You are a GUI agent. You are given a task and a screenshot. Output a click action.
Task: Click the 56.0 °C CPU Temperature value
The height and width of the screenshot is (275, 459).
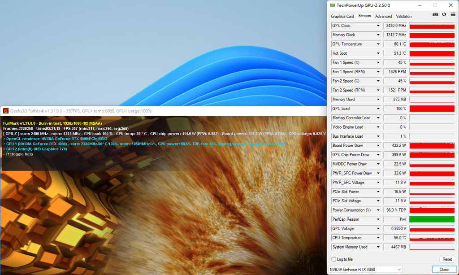pyautogui.click(x=395, y=238)
